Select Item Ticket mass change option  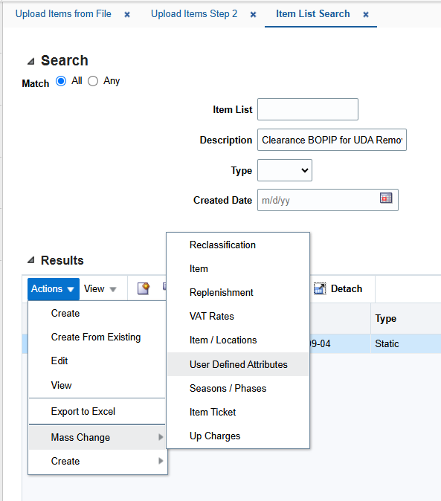point(238,413)
